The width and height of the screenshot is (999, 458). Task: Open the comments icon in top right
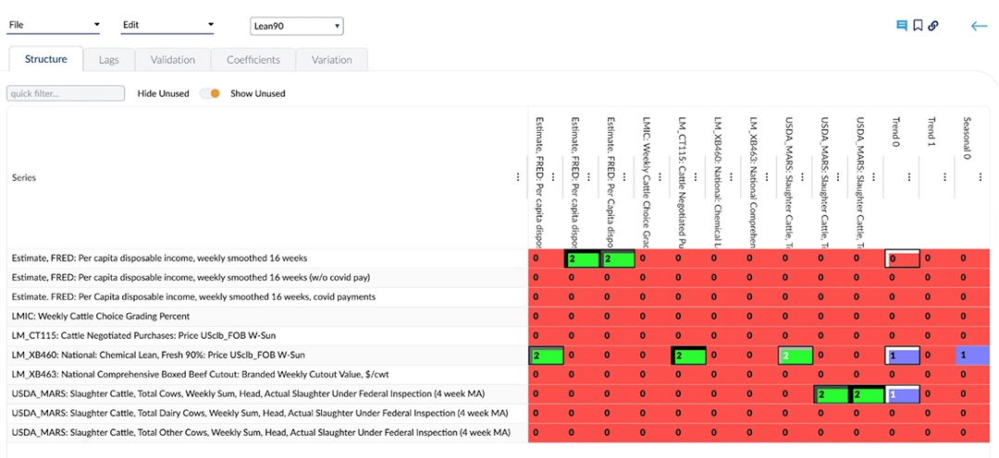tap(901, 26)
